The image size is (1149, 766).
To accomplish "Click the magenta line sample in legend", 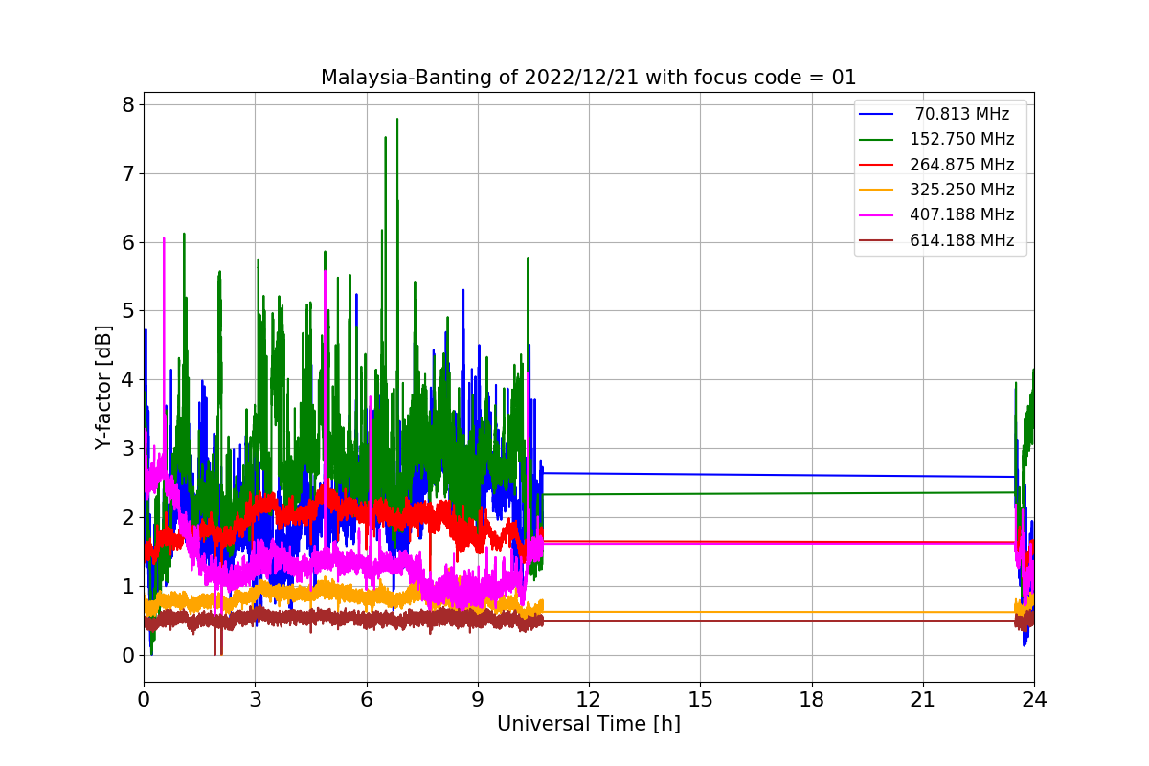I will click(x=876, y=215).
